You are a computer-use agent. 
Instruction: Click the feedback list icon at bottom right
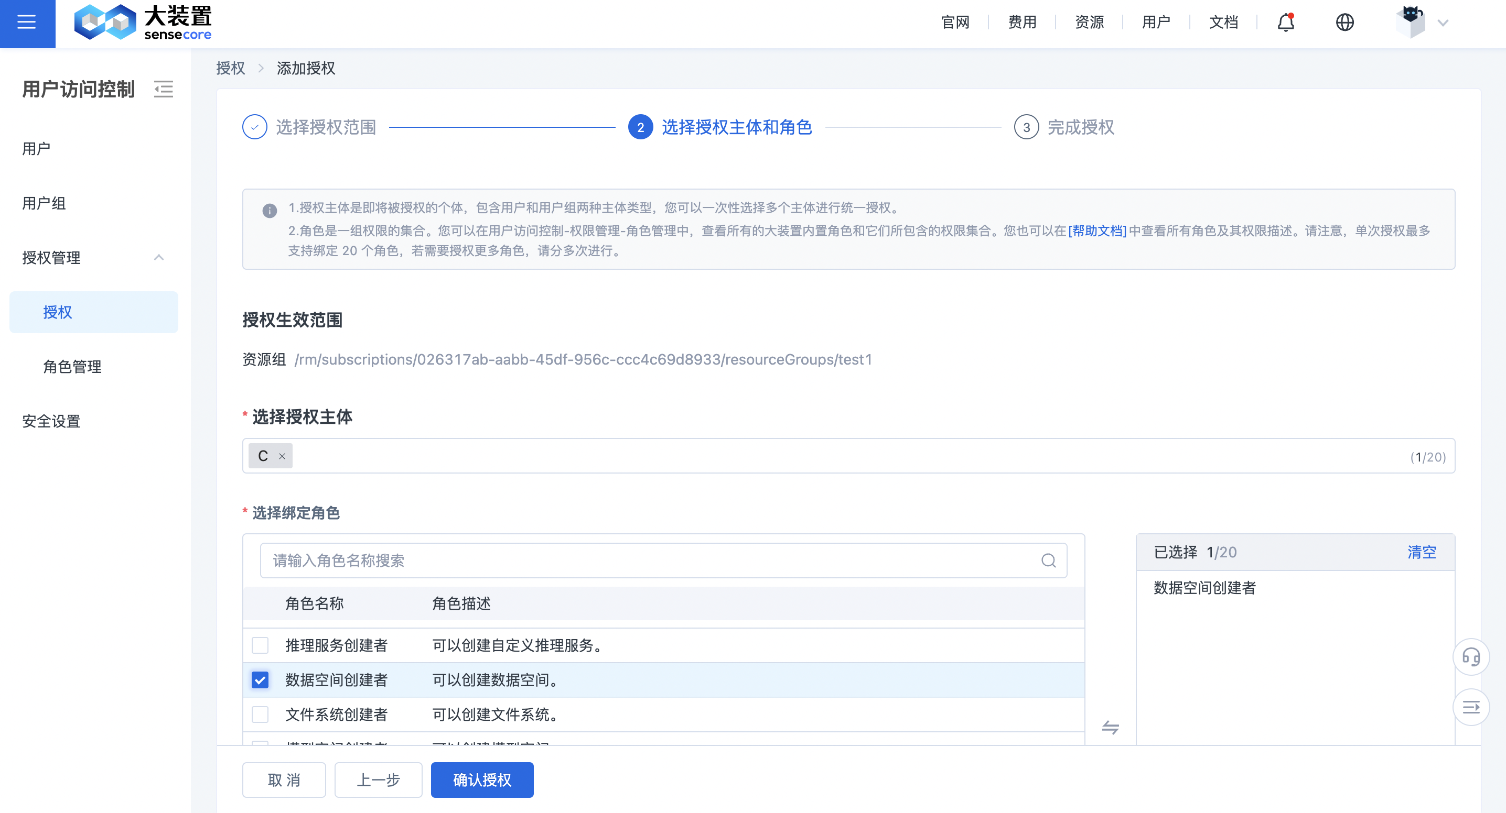(x=1471, y=707)
